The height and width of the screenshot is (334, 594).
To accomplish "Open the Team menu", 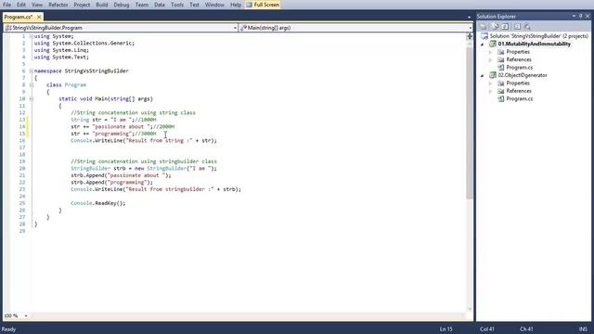I will tap(142, 5).
